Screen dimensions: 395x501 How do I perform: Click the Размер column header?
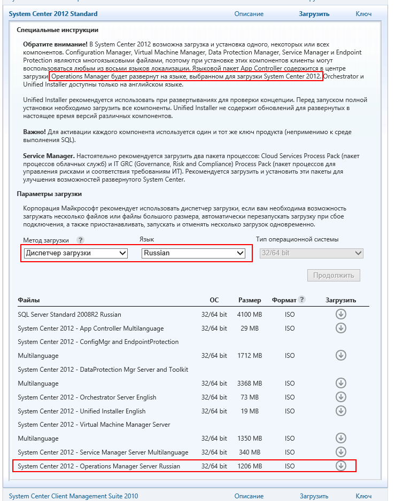click(250, 300)
